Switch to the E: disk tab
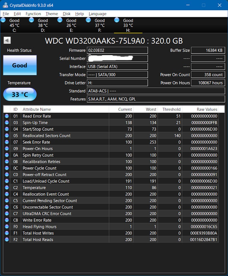This screenshot has height=276, width=228. pos(71,25)
